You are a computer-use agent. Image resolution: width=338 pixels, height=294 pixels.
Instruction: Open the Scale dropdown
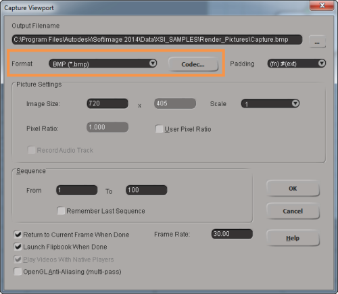(270, 103)
